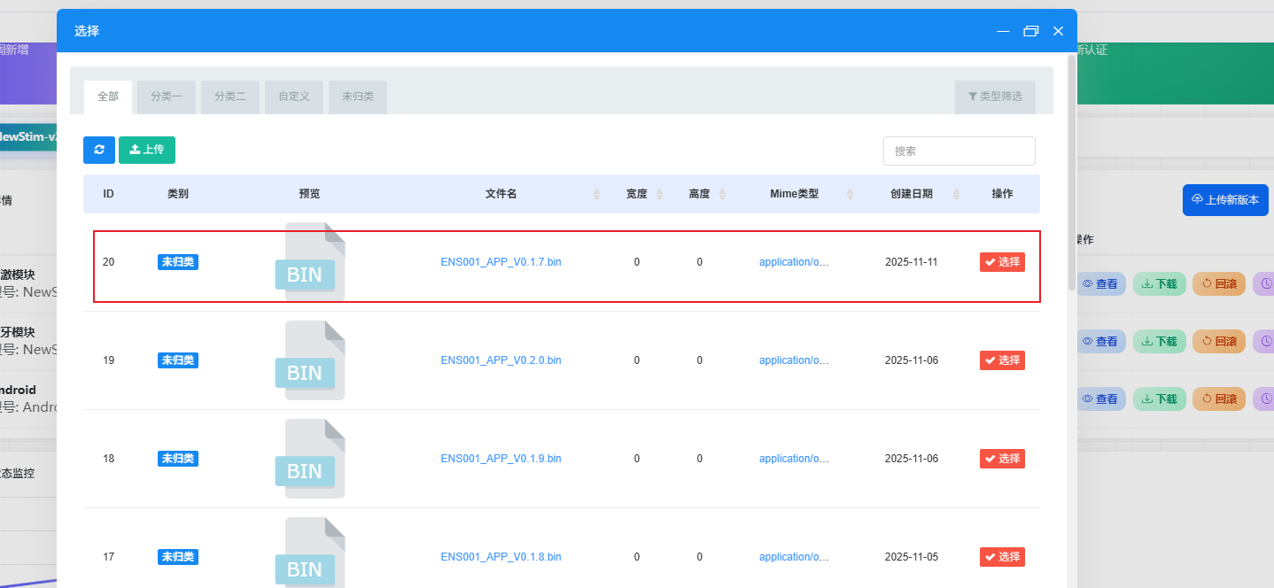Click the Mime type link in row ID 19
The width and height of the screenshot is (1274, 588).
pyautogui.click(x=794, y=360)
